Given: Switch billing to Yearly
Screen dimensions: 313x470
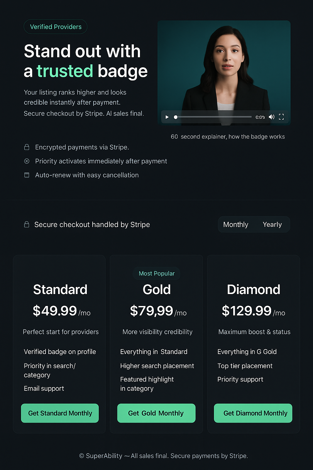Looking at the screenshot, I should [x=272, y=225].
